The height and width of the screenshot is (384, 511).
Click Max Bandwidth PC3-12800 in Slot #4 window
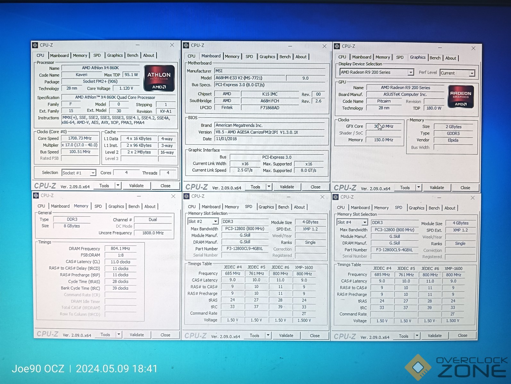(x=395, y=230)
